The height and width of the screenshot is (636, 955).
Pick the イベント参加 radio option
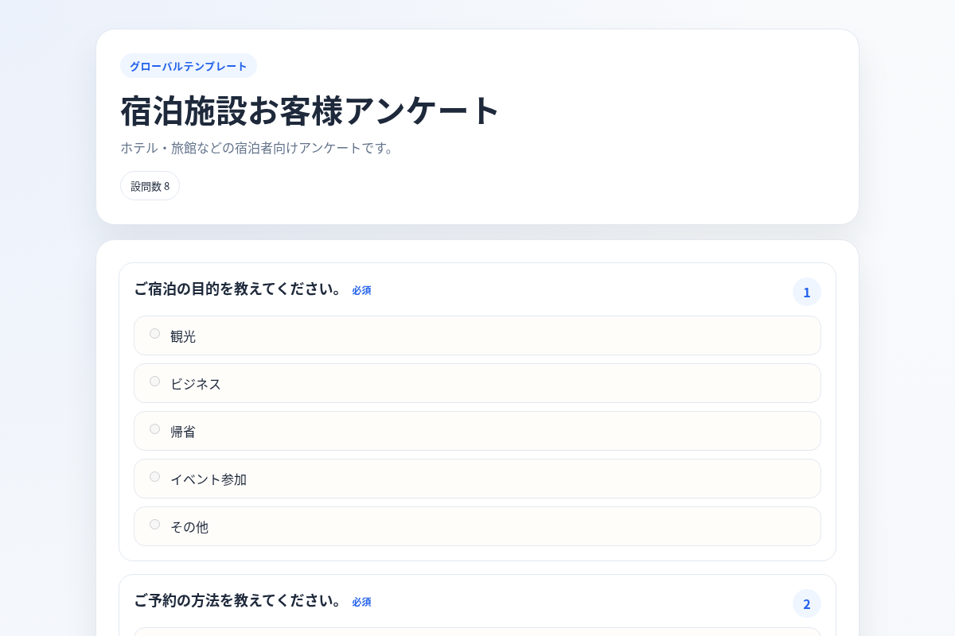pos(154,477)
